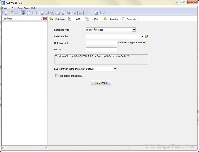Image resolution: width=199 pixels, height=152 pixels.
Task: Click the lightning bolt generate toolbar icon
Action: [87, 13]
